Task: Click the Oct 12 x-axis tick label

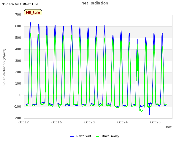Action: 23,122
